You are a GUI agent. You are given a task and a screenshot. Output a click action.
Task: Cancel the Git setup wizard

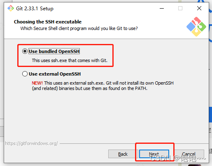tap(189, 154)
